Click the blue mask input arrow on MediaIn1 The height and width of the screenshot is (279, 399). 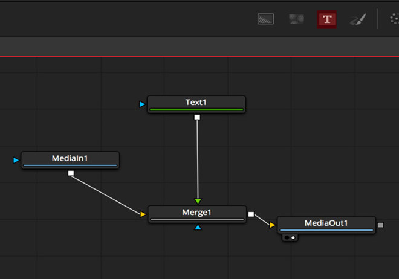tap(16, 160)
